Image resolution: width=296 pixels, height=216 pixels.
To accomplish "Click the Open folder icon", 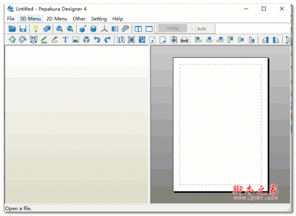I will 12,29.
